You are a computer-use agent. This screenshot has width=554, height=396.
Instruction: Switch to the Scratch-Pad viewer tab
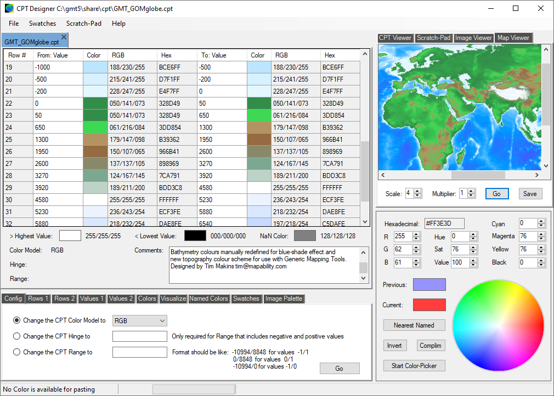tap(433, 38)
